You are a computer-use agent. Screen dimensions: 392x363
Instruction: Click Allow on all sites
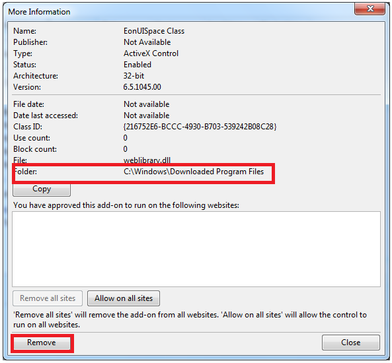(124, 298)
